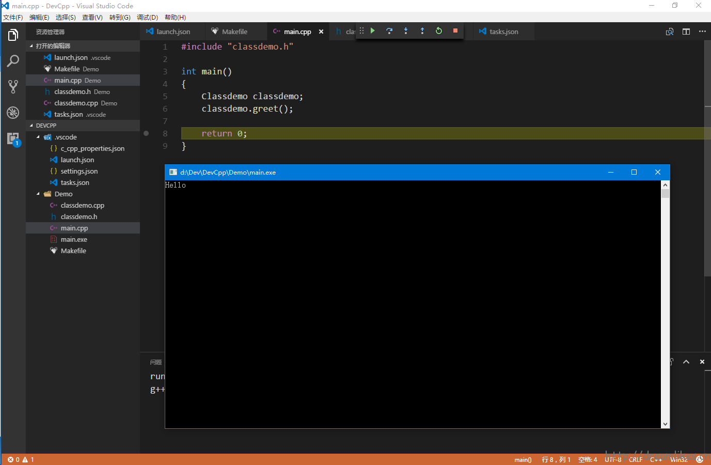Select classdemo.cpp in open editors list
This screenshot has height=465, width=711.
point(83,103)
